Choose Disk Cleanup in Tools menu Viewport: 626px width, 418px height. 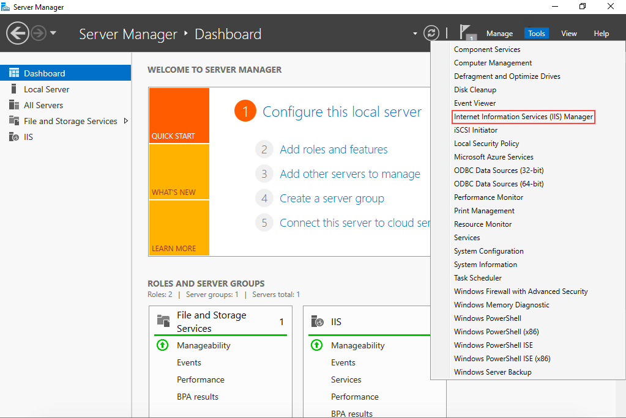(475, 90)
